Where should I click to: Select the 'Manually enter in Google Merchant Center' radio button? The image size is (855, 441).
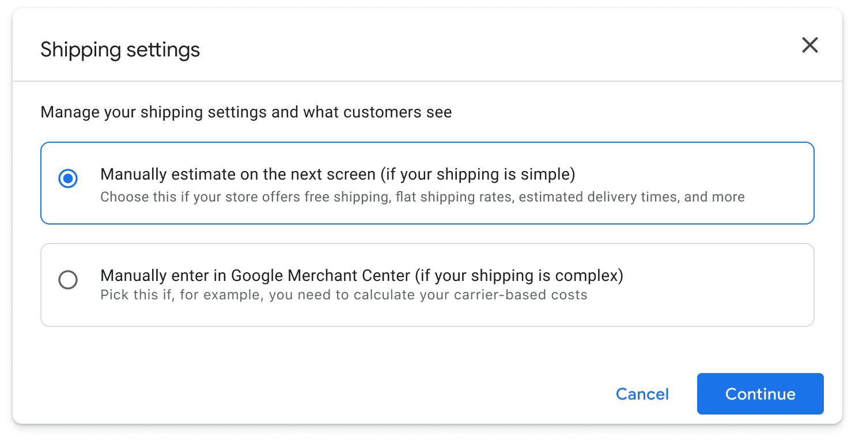point(68,280)
